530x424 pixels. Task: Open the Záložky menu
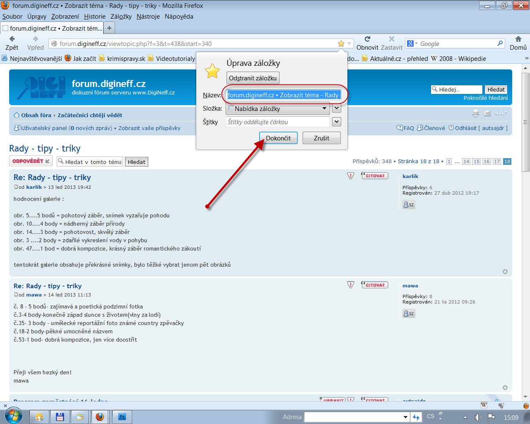click(121, 17)
